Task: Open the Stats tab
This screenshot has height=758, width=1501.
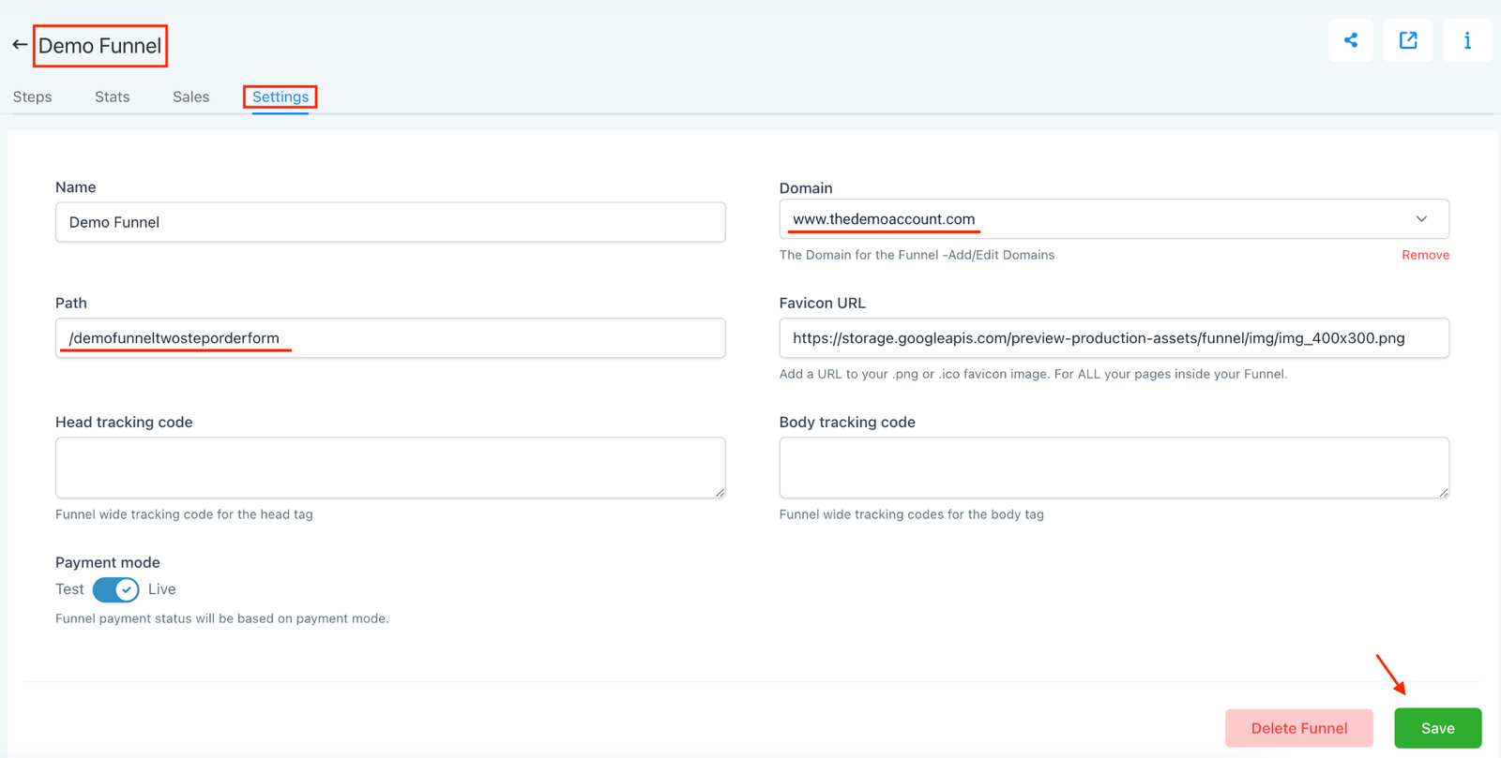Action: tap(112, 97)
